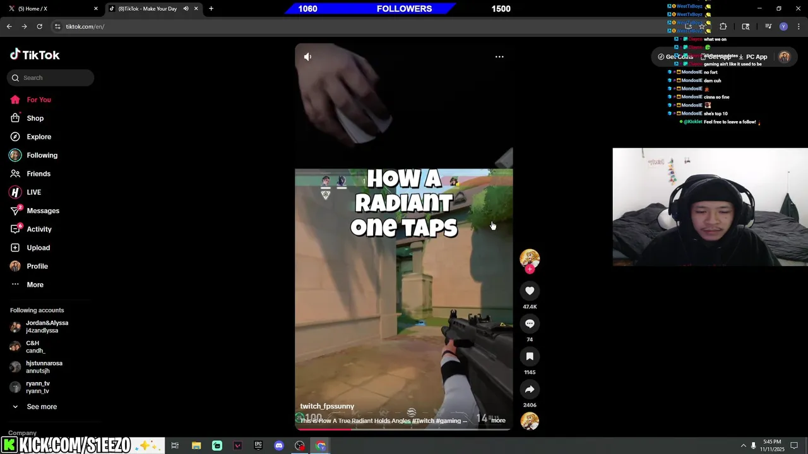Open Discord on the taskbar
Image resolution: width=808 pixels, height=454 pixels.
279,446
